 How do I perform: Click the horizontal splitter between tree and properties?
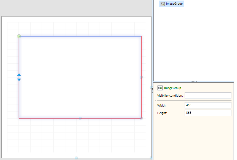click(194, 82)
